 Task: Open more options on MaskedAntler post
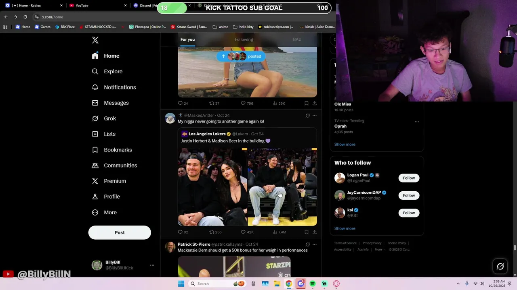315,116
